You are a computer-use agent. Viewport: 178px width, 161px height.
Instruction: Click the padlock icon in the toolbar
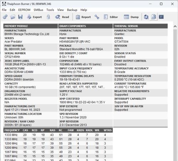48,17
